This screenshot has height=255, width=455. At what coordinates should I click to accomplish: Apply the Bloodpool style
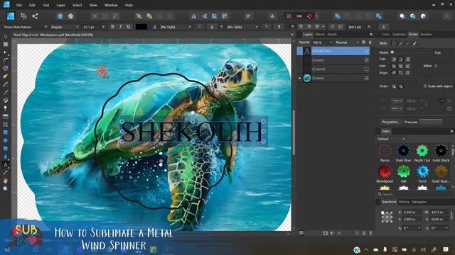385,171
